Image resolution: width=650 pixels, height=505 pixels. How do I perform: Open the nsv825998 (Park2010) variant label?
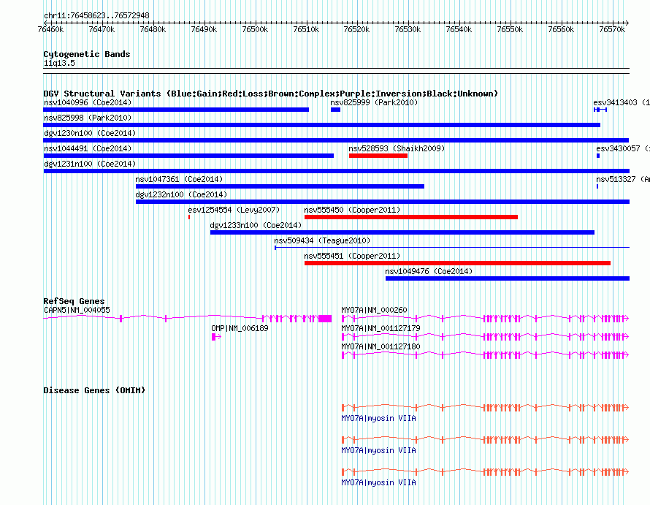[x=88, y=118]
